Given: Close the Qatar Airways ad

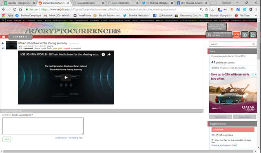Looking at the screenshot, I should click(x=256, y=74).
